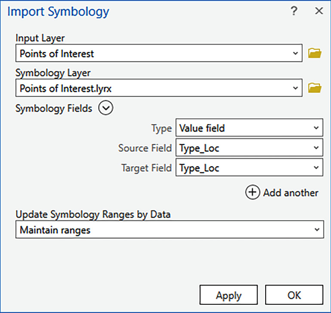Click the Value field text in Type box

[x=202, y=128]
